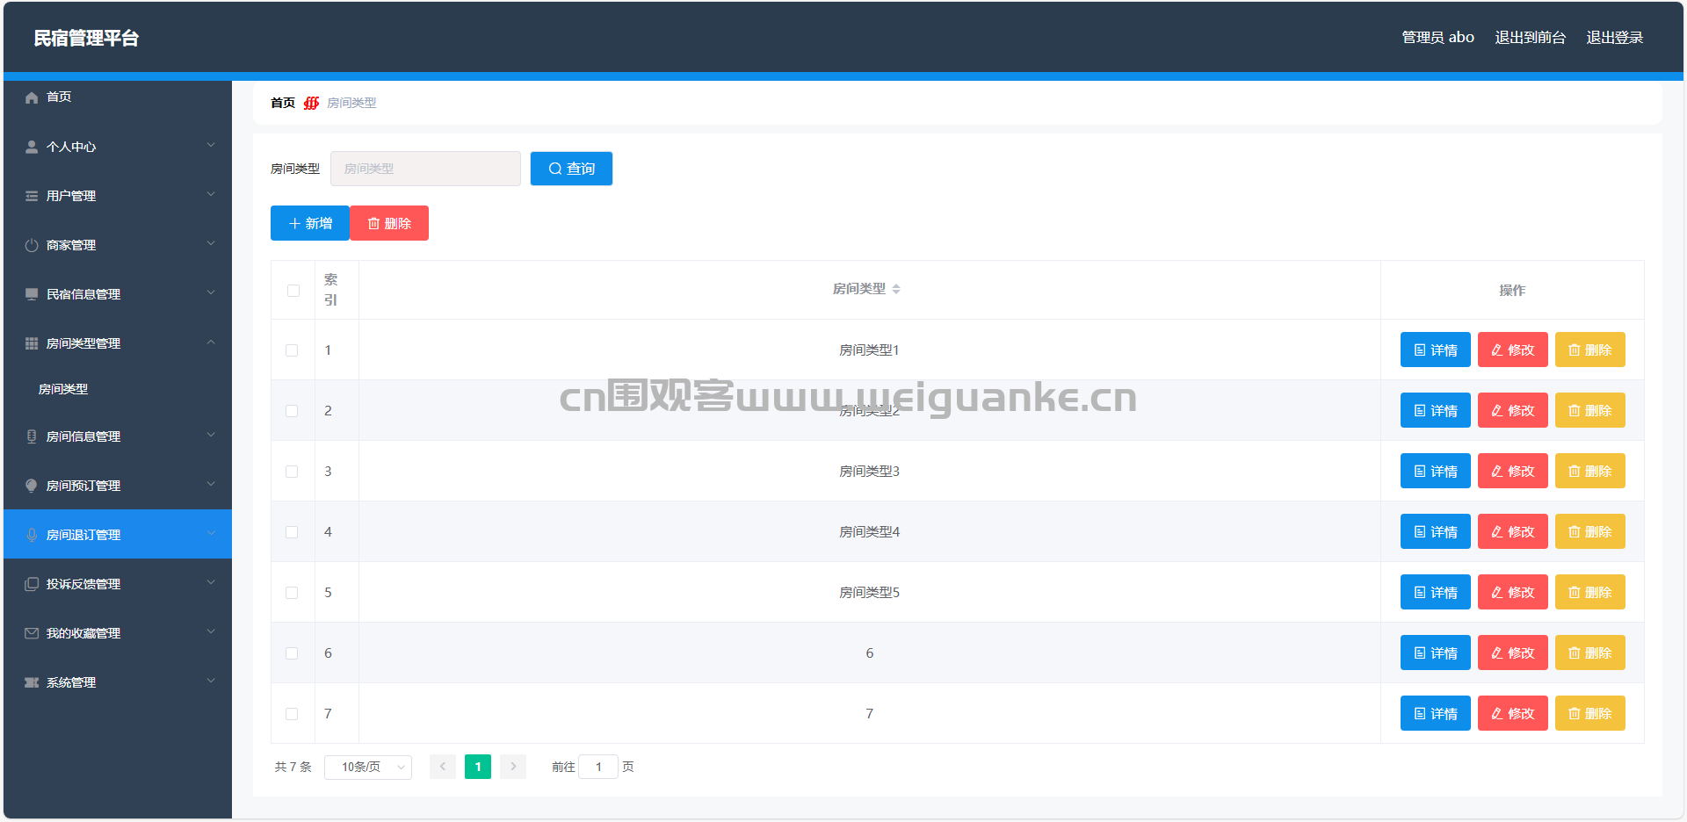Click the list icon of 用户管理

(x=32, y=196)
